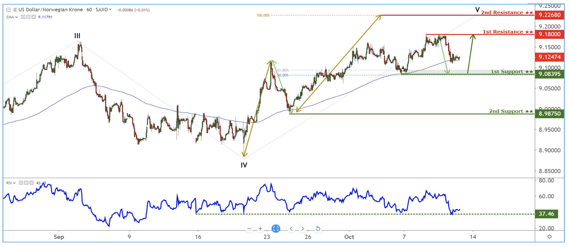
Task: Remove the EMA indicator with its X icon
Action: coord(34,17)
